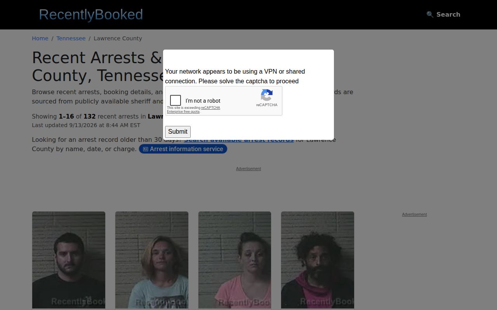
Task: Click the icon inside Arrest information service badge
Action: pos(146,149)
